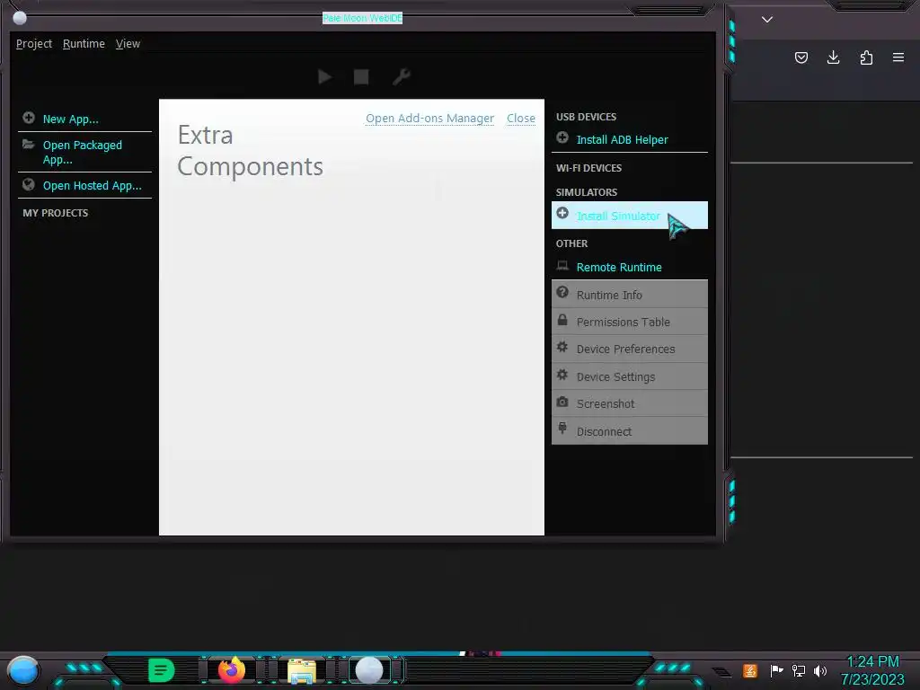
Task: Click the Open Add-ons Manager link
Action: pos(429,118)
